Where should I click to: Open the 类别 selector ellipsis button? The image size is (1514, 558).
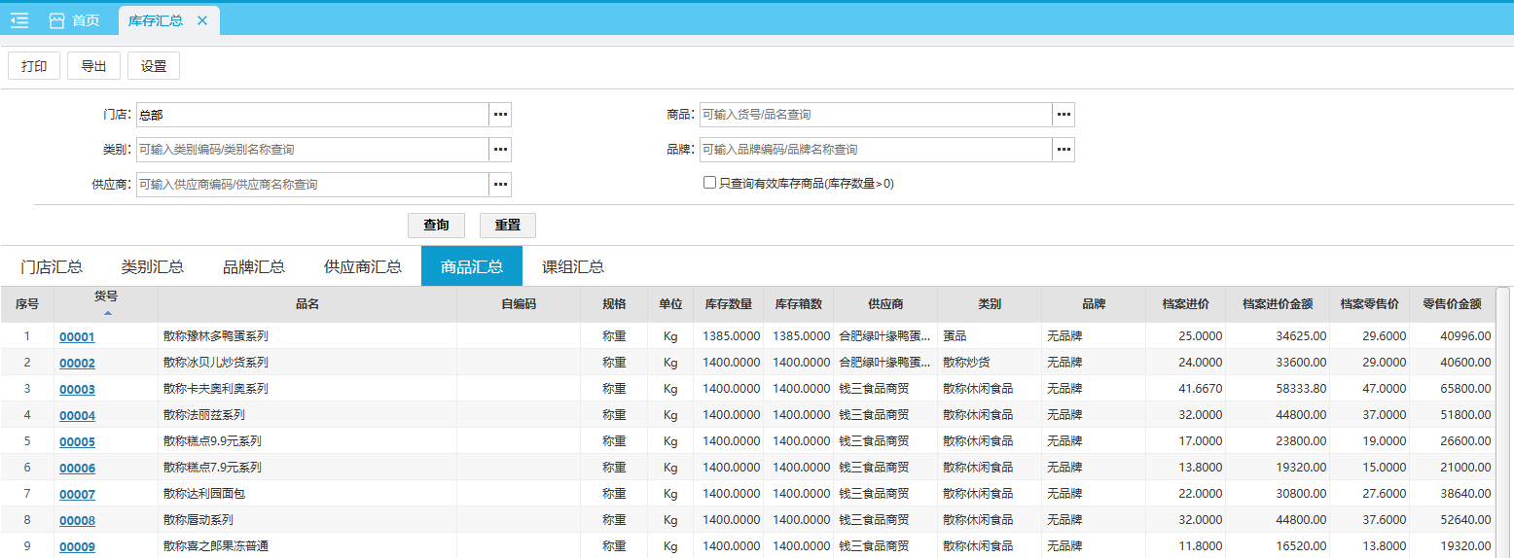tap(500, 150)
